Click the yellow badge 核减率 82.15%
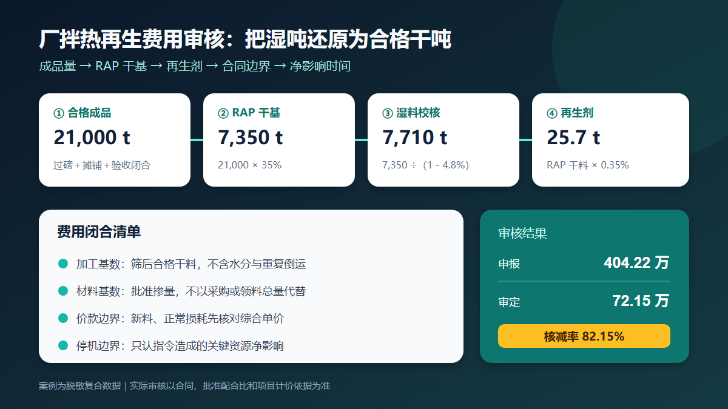Image resolution: width=728 pixels, height=409 pixels. click(584, 336)
